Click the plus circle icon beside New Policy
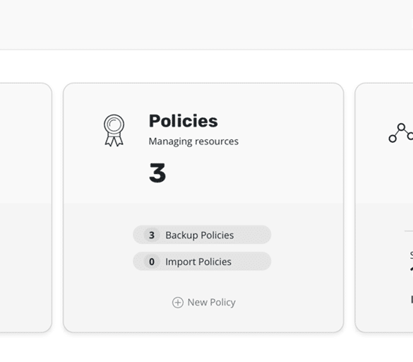Screen dimensions: 413x362 [x=178, y=303]
